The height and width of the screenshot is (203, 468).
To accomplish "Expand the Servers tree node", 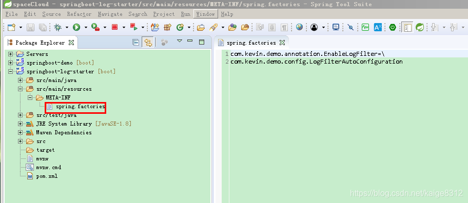I will pos(11,54).
